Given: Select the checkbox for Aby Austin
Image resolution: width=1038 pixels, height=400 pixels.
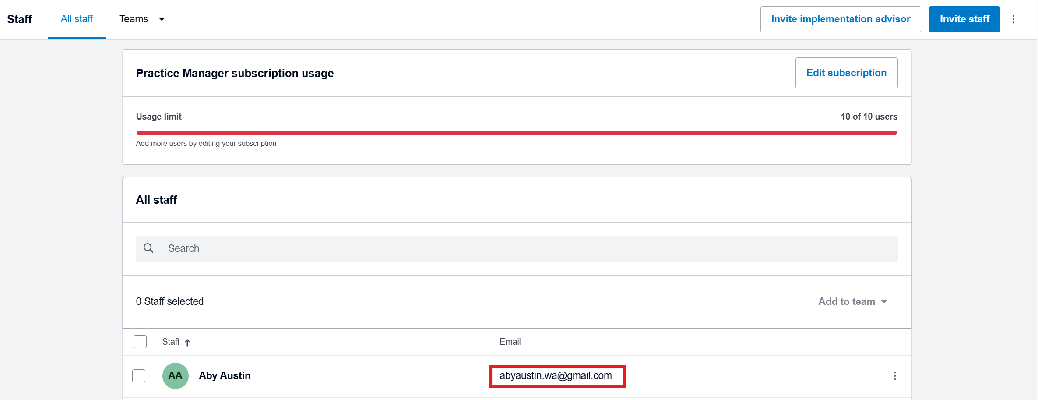Looking at the screenshot, I should click(139, 376).
